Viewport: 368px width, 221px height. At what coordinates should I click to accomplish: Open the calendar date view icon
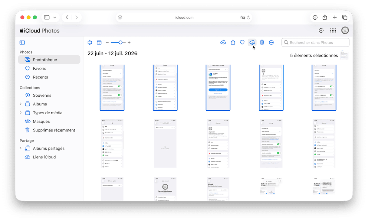pyautogui.click(x=99, y=43)
